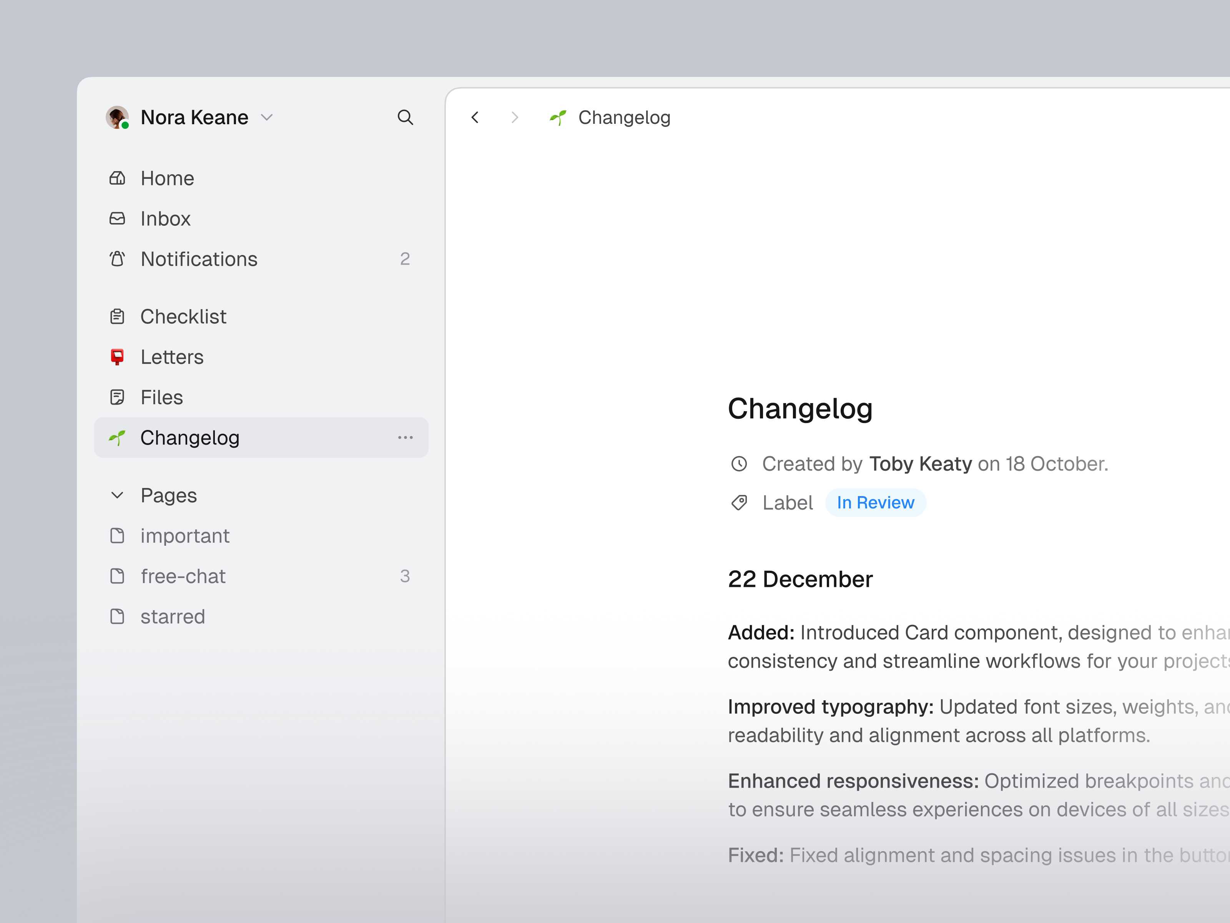Open the search icon in the sidebar

click(x=406, y=117)
